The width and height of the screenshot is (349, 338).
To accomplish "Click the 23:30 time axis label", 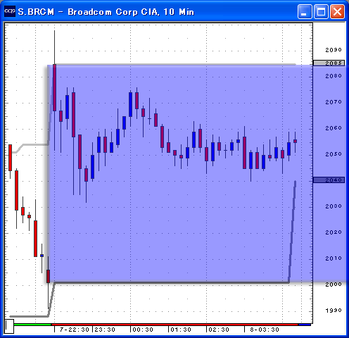I will [x=105, y=330].
